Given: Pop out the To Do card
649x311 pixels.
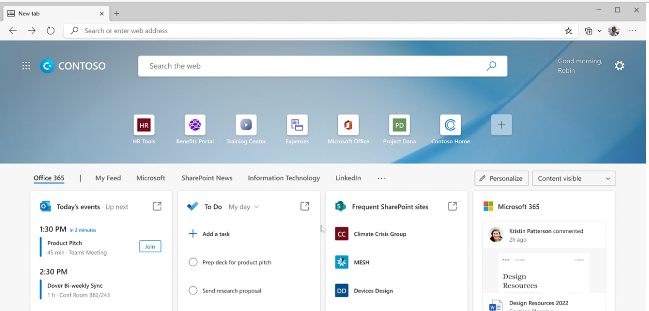Looking at the screenshot, I should (305, 206).
